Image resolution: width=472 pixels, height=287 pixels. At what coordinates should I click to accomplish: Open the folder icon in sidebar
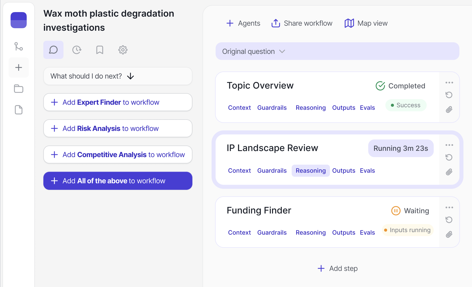[18, 89]
